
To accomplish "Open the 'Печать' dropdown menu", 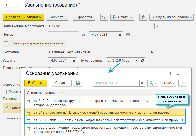I will (122, 17).
